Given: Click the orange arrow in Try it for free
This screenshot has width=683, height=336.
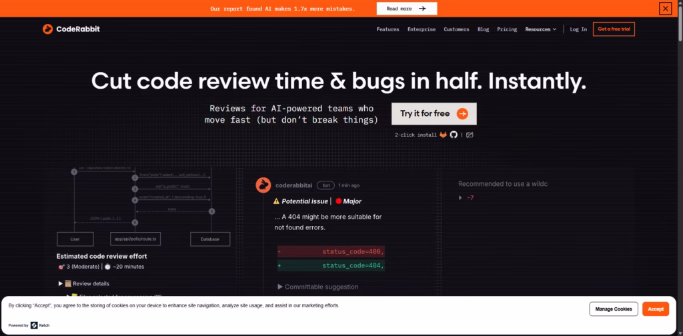Looking at the screenshot, I should click(462, 113).
